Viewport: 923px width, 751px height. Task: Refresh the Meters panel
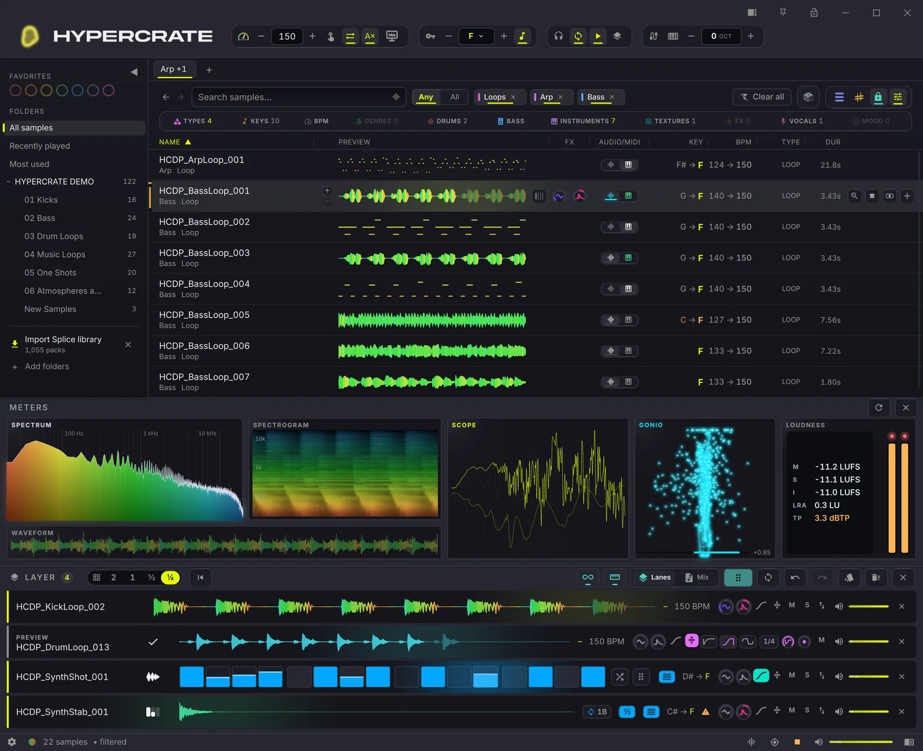[879, 407]
